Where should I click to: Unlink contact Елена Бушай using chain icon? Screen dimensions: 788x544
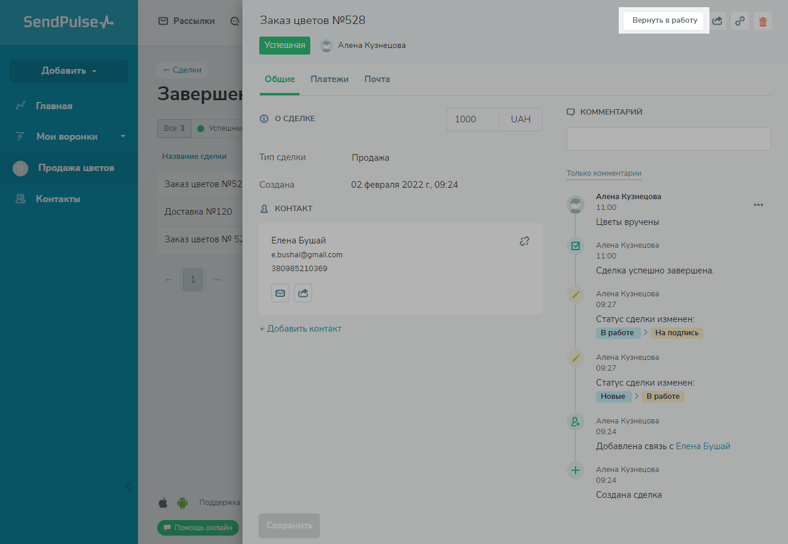coord(524,241)
